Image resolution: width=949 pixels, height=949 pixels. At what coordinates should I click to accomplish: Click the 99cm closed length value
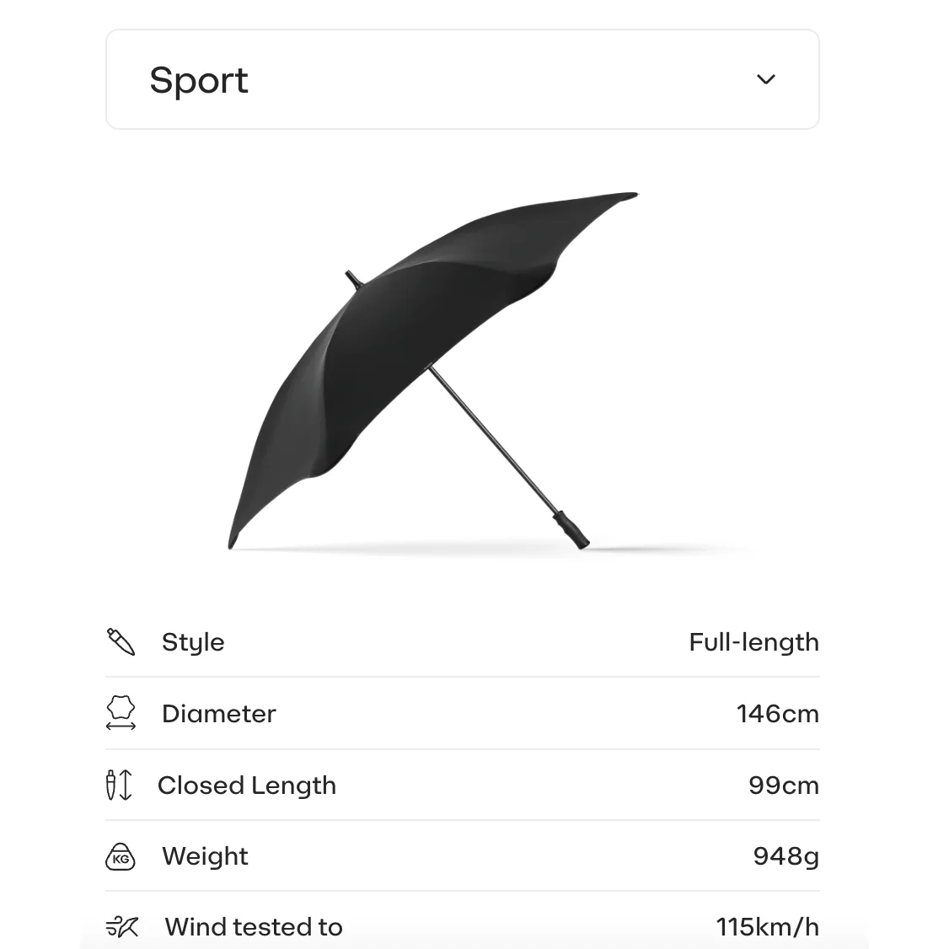click(x=784, y=785)
